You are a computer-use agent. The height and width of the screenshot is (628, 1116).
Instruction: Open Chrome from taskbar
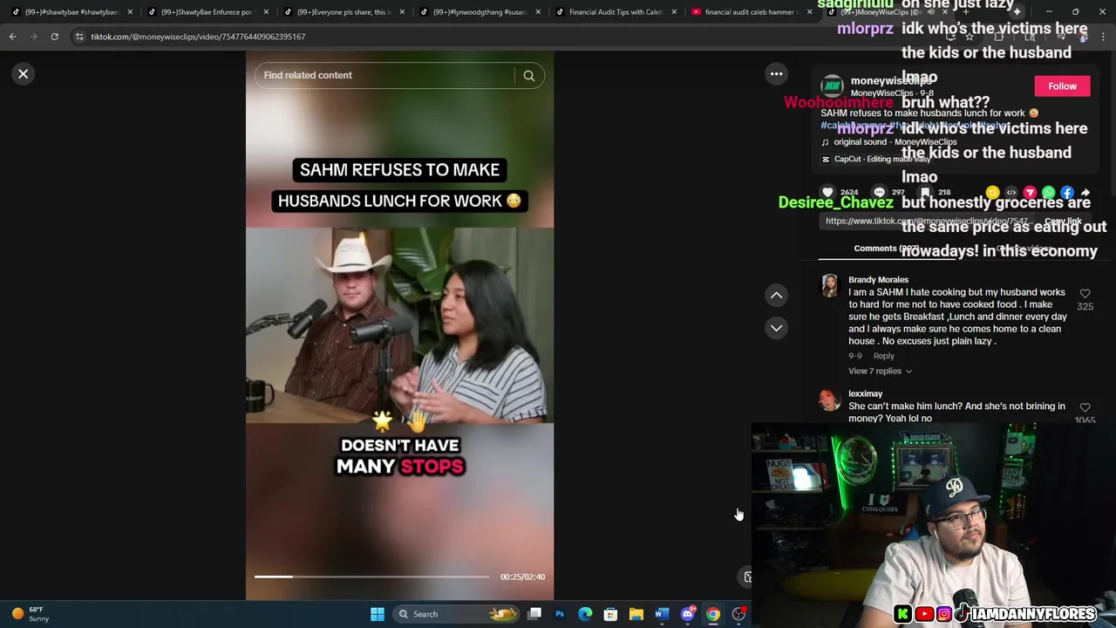[713, 614]
